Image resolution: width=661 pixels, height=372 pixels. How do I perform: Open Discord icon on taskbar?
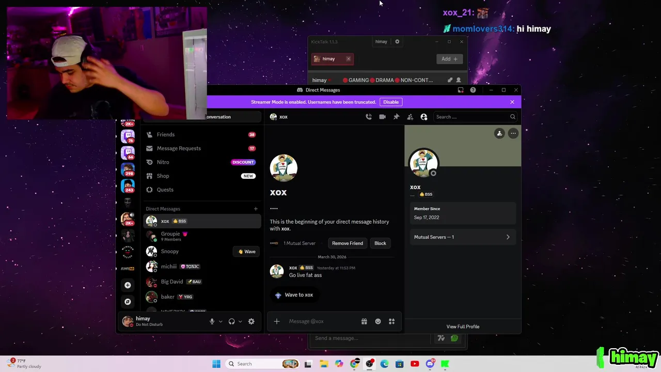point(430,364)
